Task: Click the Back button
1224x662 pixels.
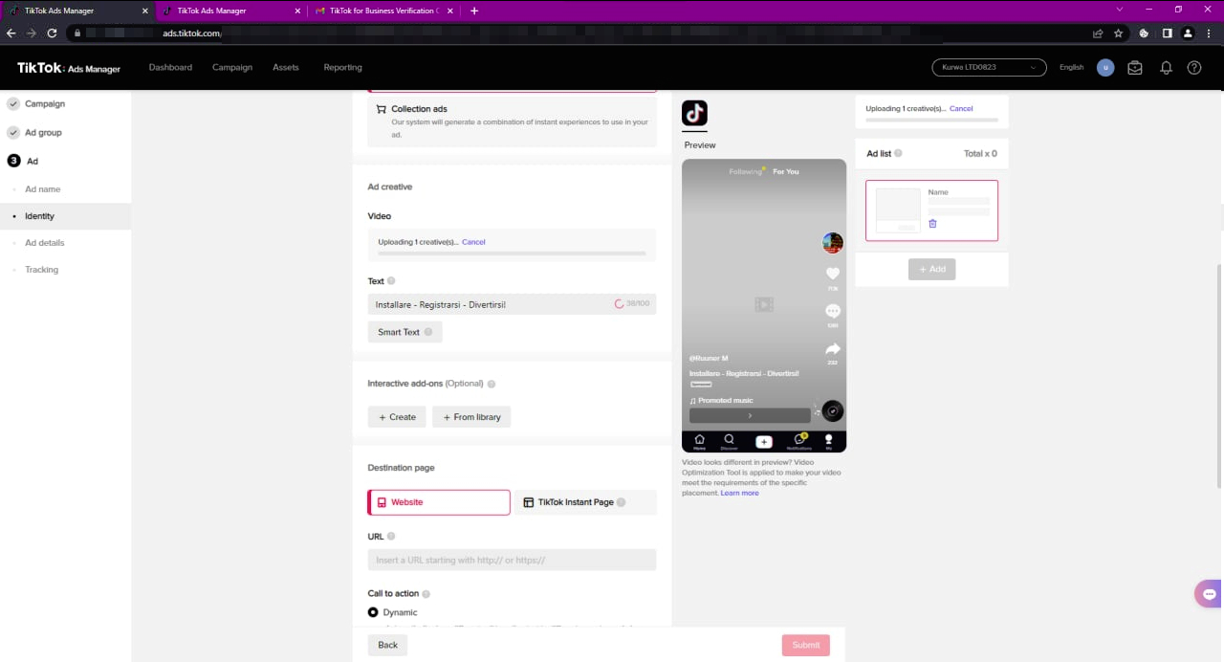Action: click(387, 645)
